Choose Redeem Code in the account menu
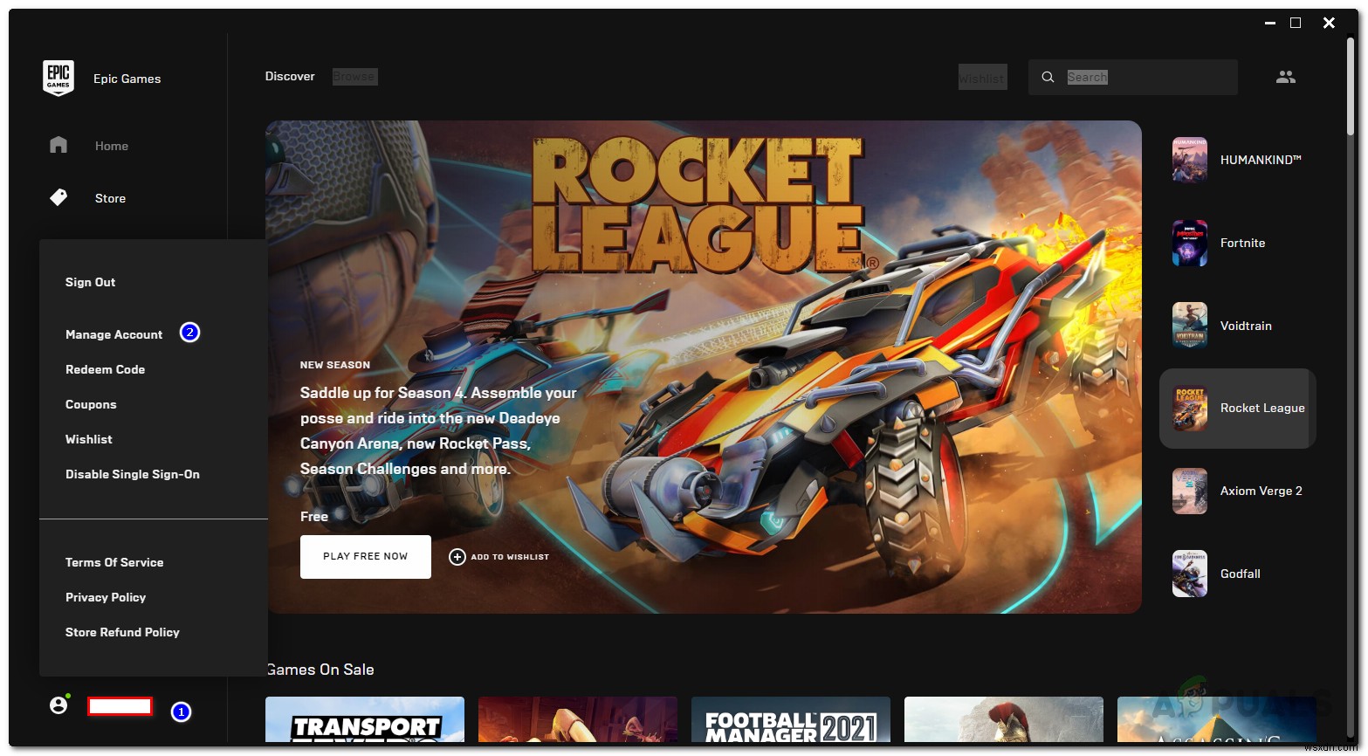This screenshot has height=756, width=1368. [105, 369]
